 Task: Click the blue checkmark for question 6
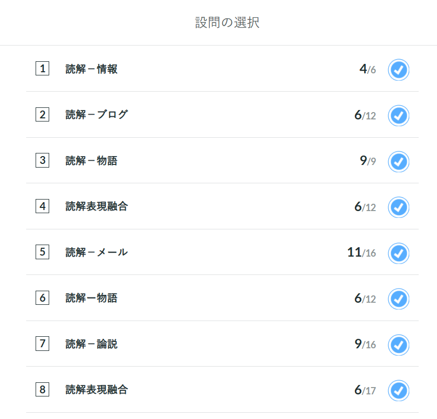click(399, 299)
